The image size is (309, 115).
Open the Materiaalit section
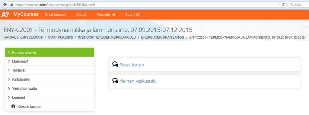[x=49, y=61]
